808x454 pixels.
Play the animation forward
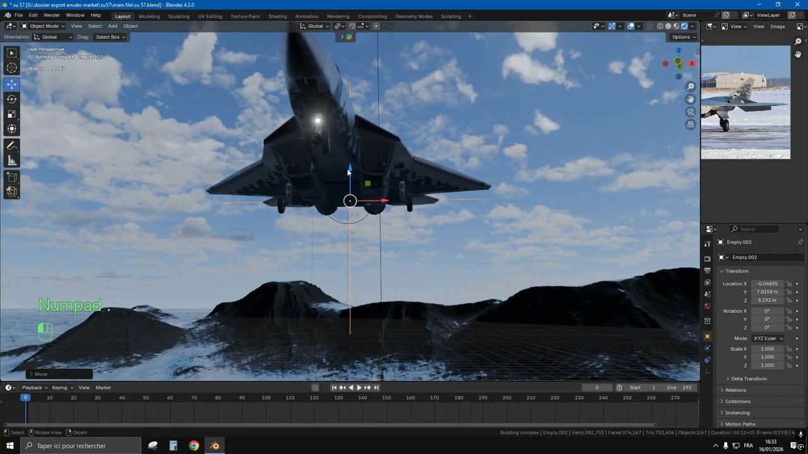[x=359, y=387]
